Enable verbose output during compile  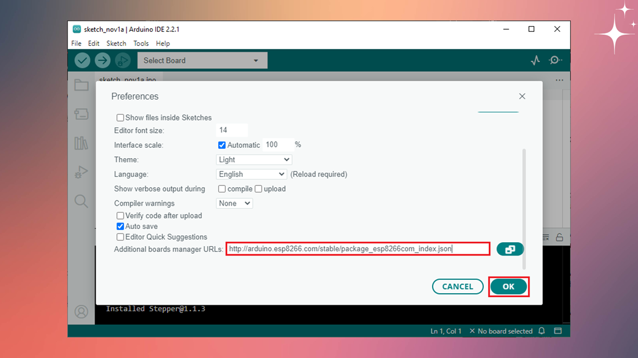pos(222,189)
